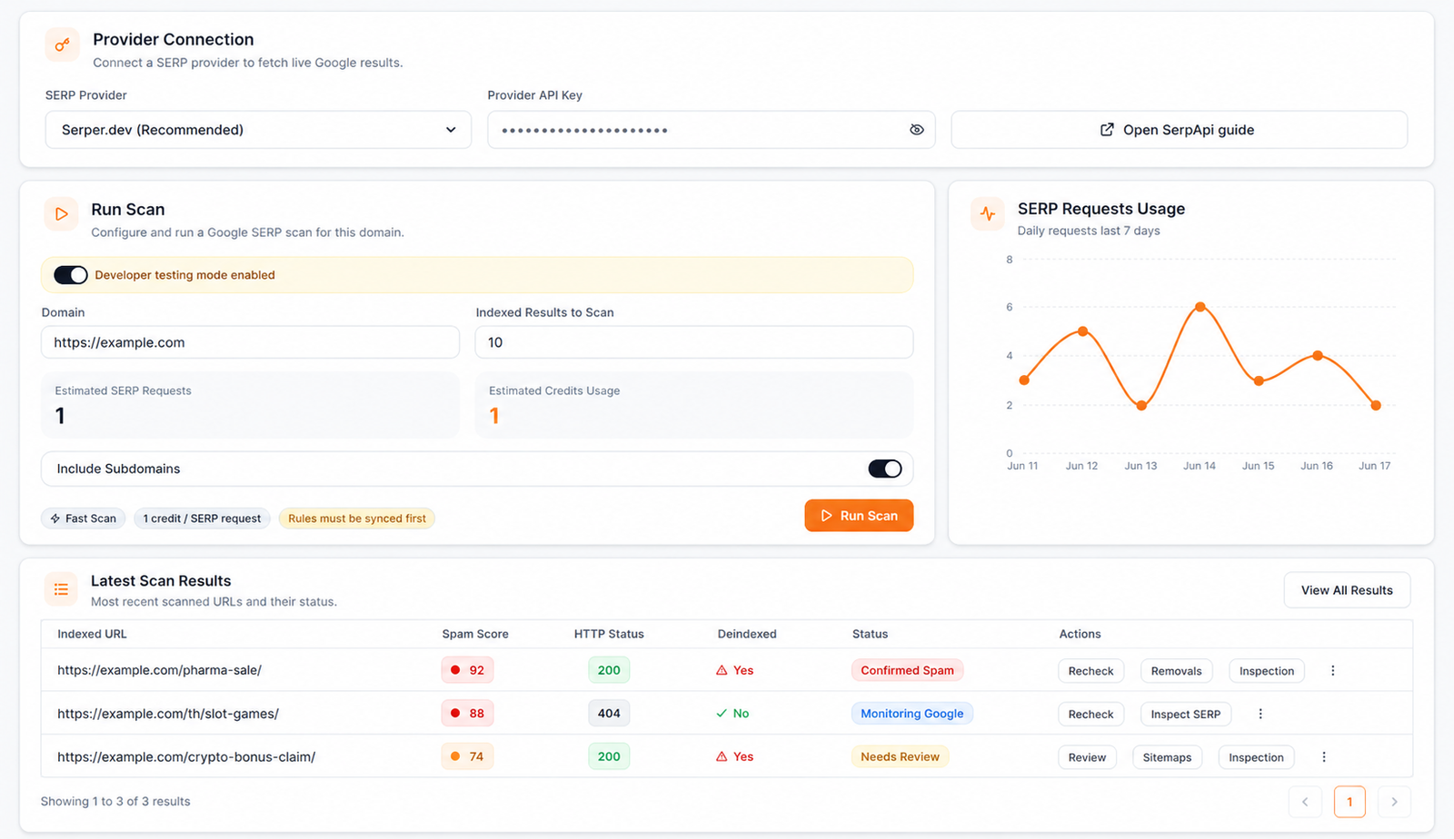Click the activity pulse icon beside SERP Requests Usage

(x=988, y=214)
